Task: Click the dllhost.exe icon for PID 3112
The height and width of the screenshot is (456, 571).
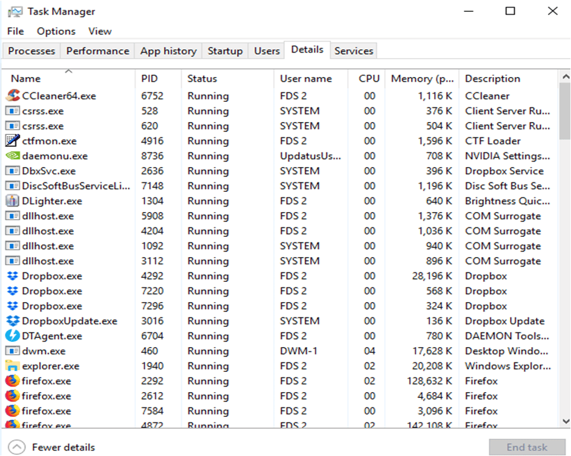Action: tap(13, 261)
